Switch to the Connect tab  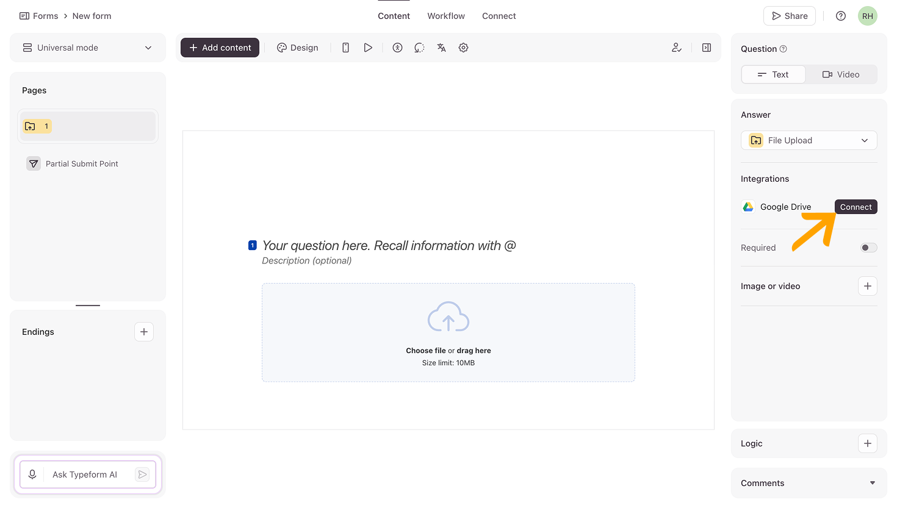tap(499, 16)
